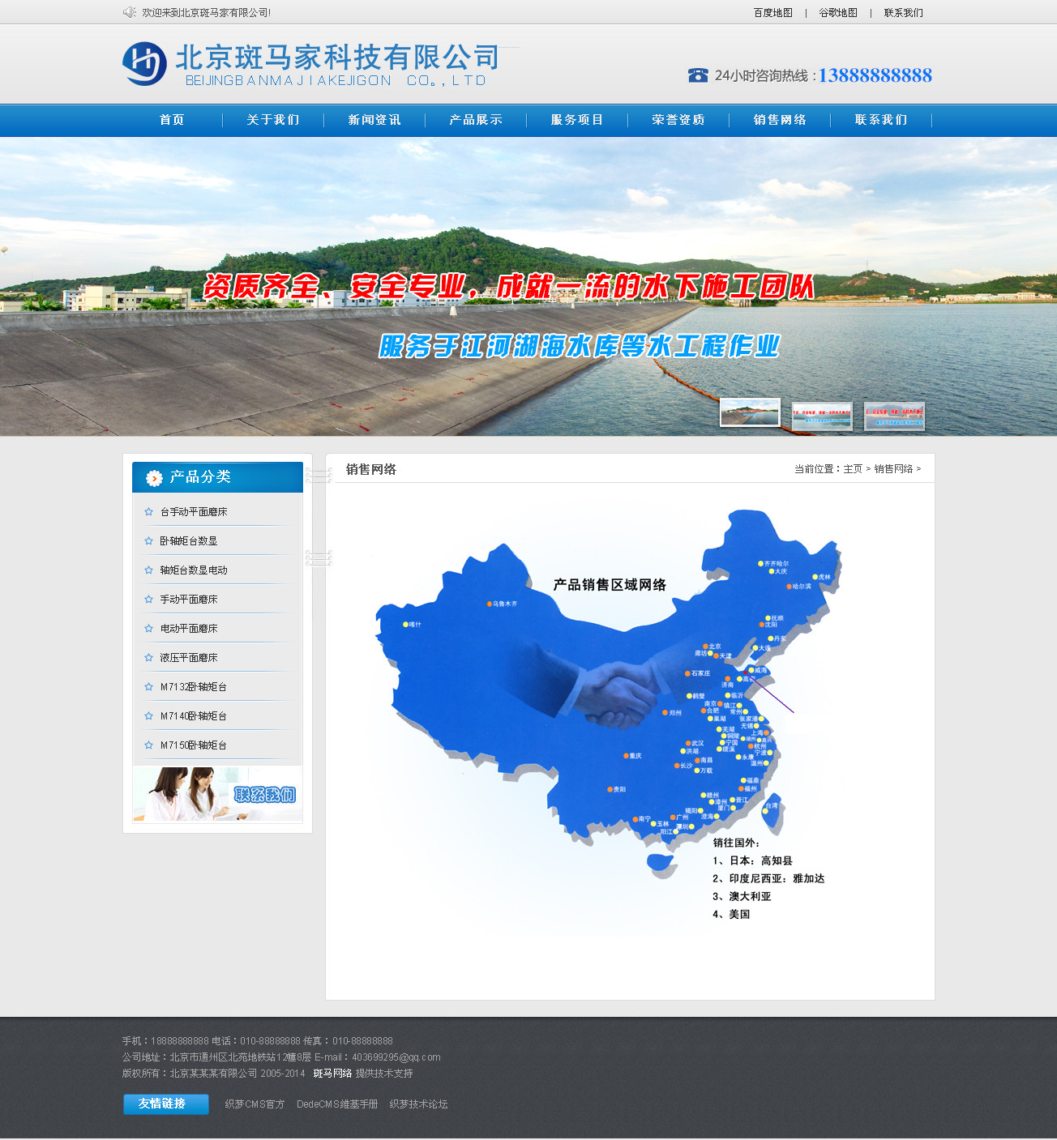
Task: Open the 谷歌地图 link at top
Action: click(x=837, y=13)
